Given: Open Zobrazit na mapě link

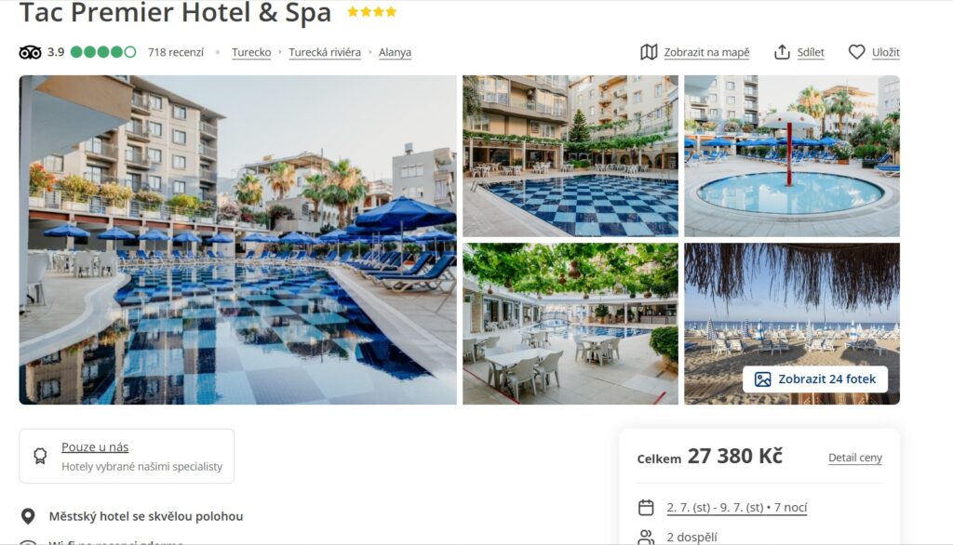Looking at the screenshot, I should coord(706,52).
